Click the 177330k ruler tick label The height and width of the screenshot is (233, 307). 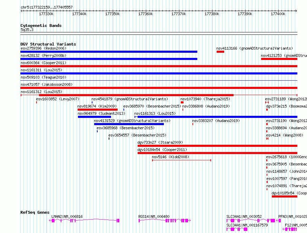click(x=46, y=14)
